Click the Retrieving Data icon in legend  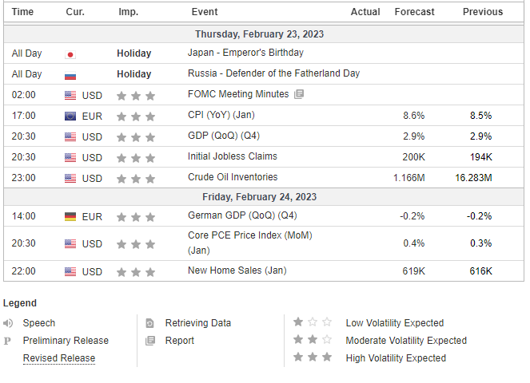(x=149, y=323)
